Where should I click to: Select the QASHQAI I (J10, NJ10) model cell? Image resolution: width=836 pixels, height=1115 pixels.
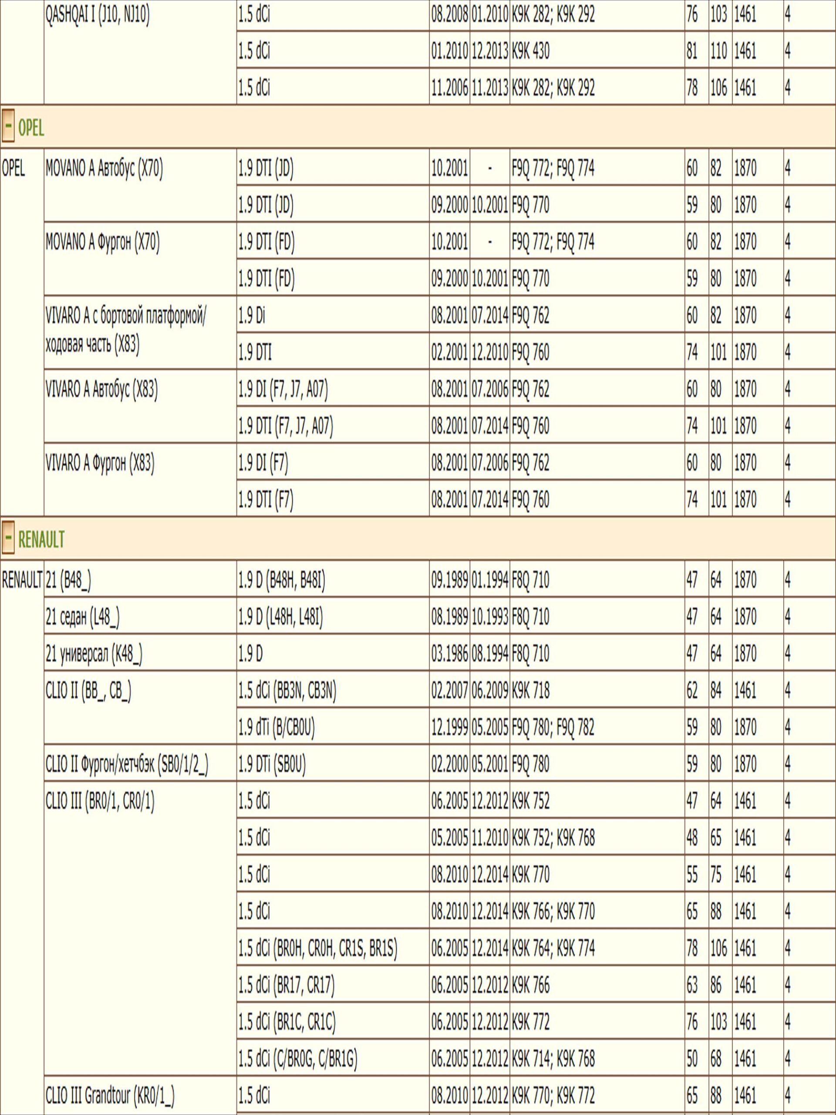point(97,16)
